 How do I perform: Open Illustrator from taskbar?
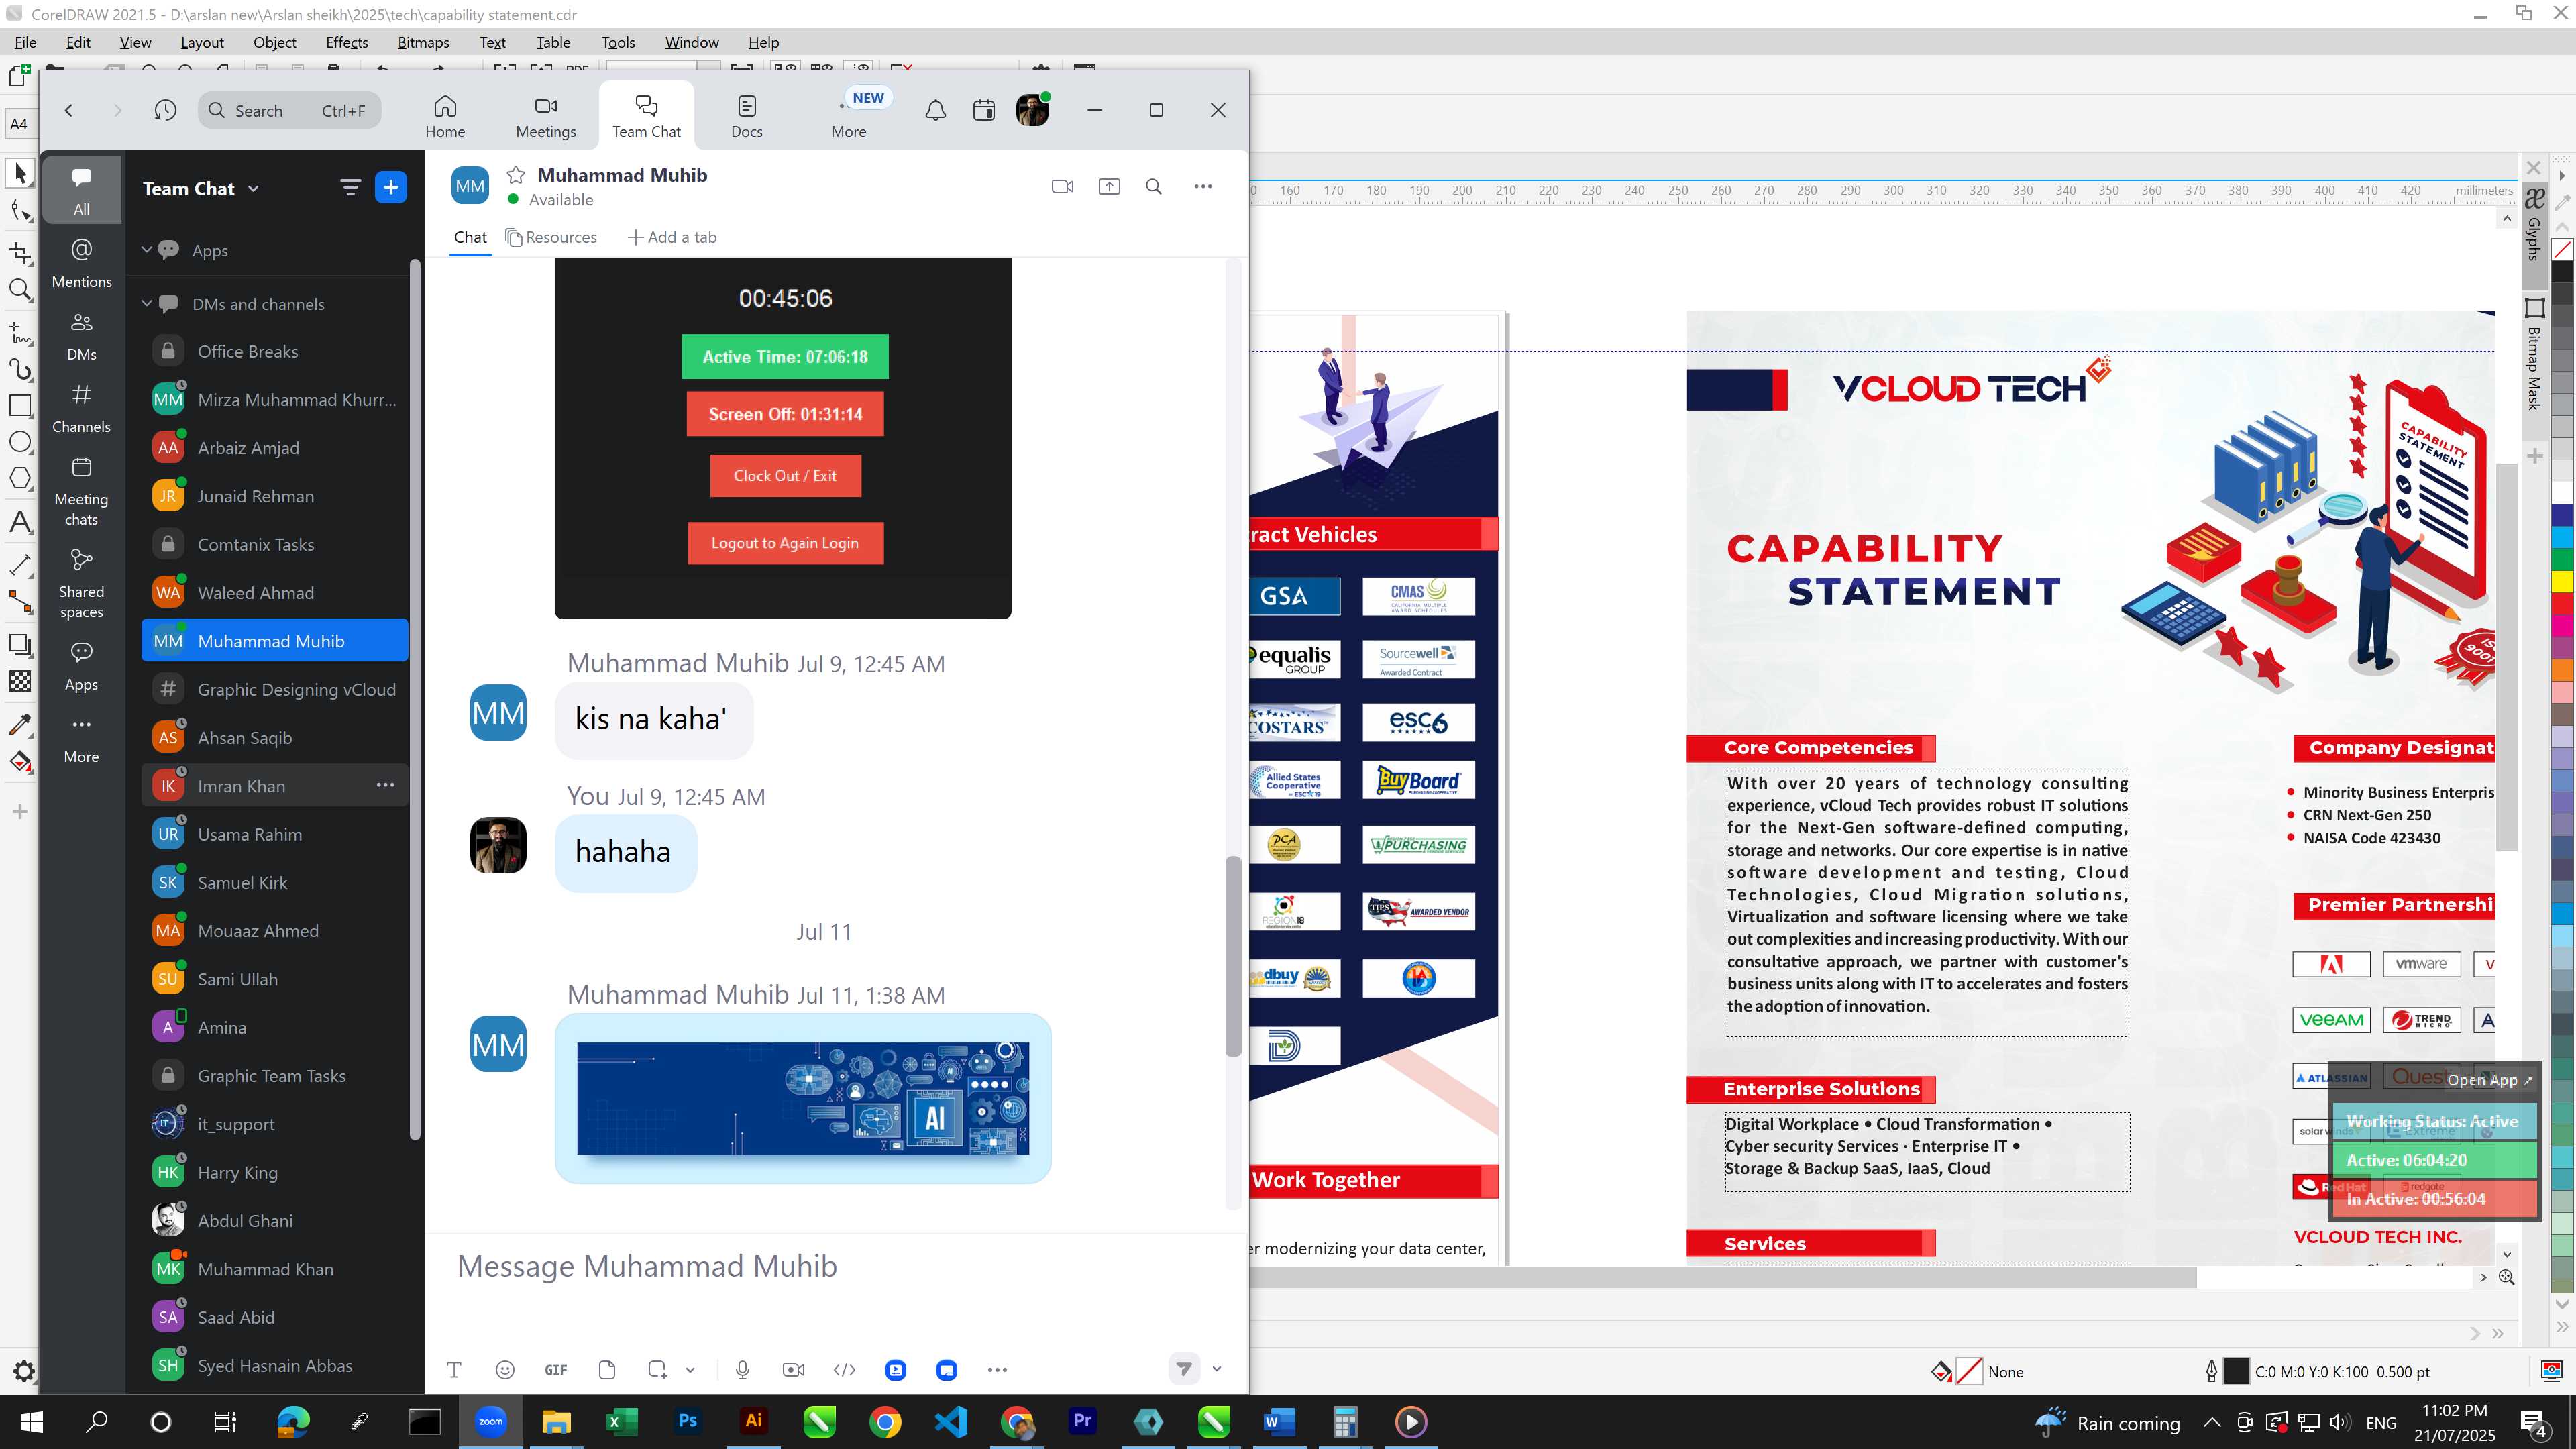click(753, 1421)
